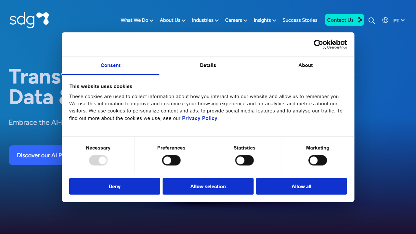Click the Necessary label text
The image size is (416, 234).
(98, 148)
